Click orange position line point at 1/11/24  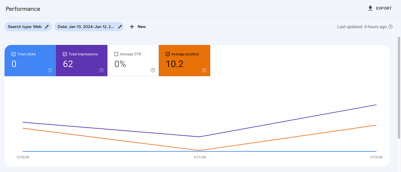pos(199,150)
